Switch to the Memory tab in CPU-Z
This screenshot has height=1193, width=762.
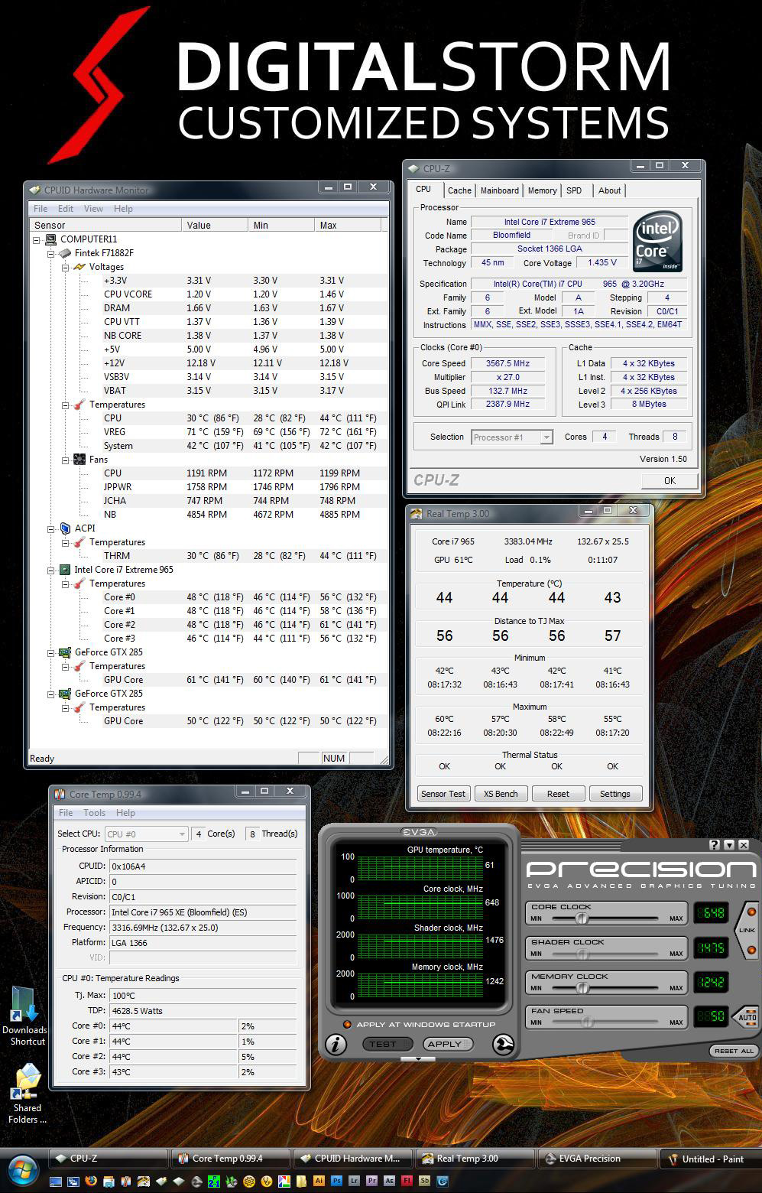click(542, 190)
